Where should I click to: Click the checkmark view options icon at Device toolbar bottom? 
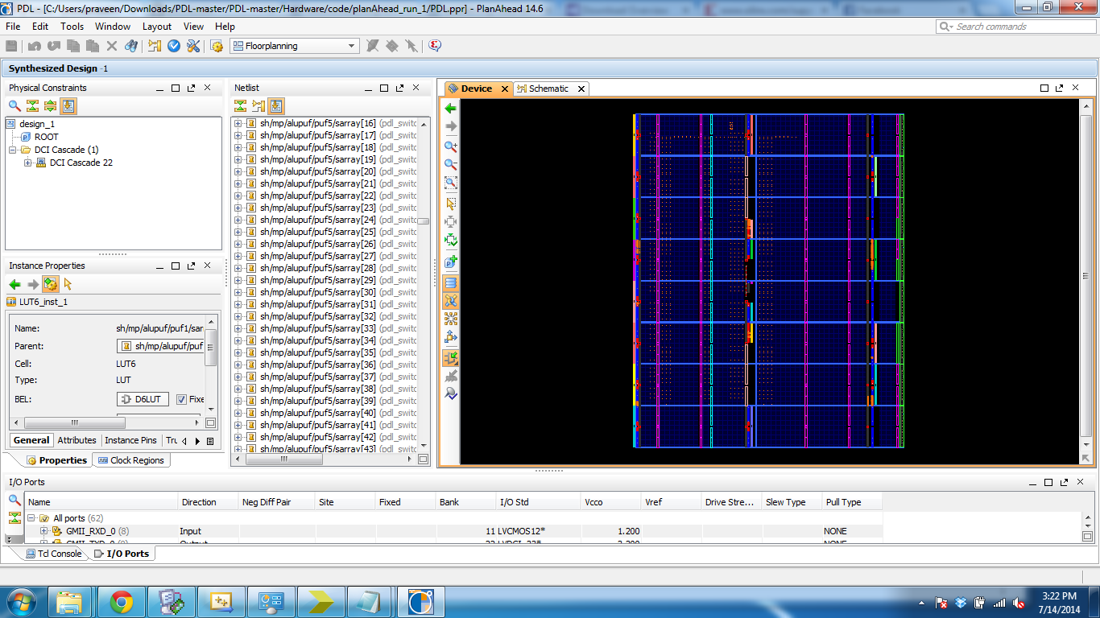(x=451, y=393)
